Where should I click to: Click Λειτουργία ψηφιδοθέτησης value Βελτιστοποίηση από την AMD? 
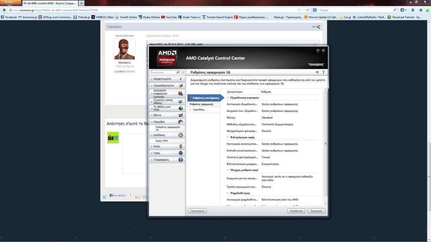tap(280, 199)
